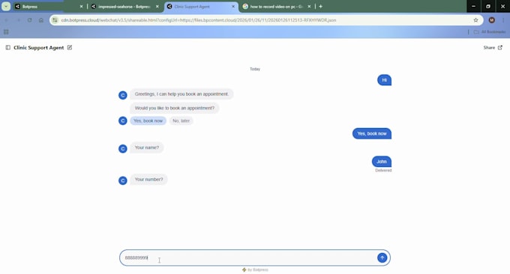510x274 pixels.
Task: Close the 'how to record video' tab
Action: pos(309,7)
